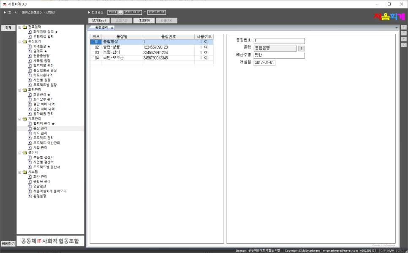Collapse the 기초관리 folder
This screenshot has height=253, width=408.
[x=20, y=119]
